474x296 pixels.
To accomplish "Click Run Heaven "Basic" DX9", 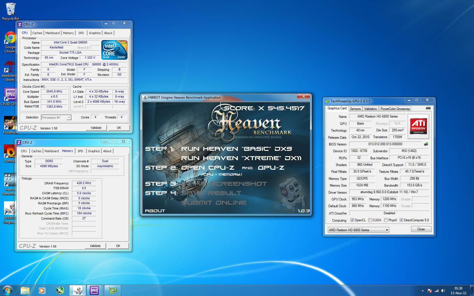I will [x=236, y=149].
